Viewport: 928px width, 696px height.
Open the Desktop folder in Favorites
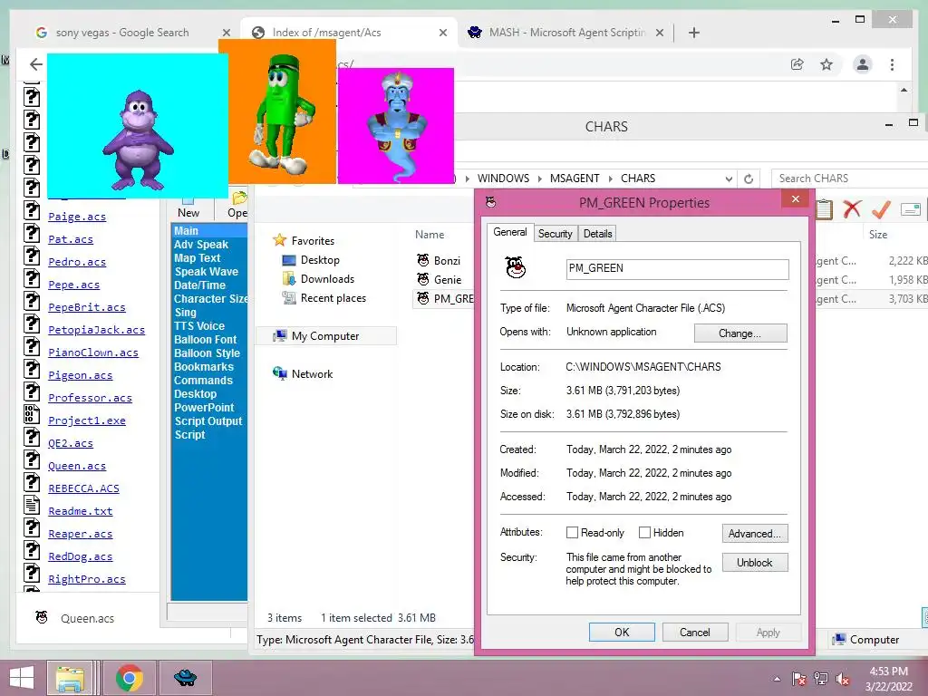(x=320, y=260)
